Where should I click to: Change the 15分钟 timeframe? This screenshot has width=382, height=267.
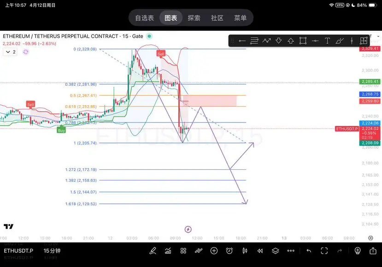[x=52, y=251]
